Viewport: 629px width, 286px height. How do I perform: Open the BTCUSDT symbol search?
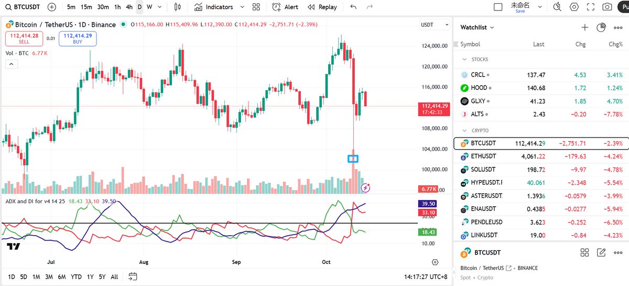tap(23, 7)
